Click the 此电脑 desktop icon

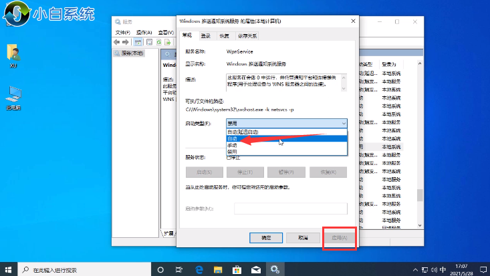pyautogui.click(x=13, y=98)
